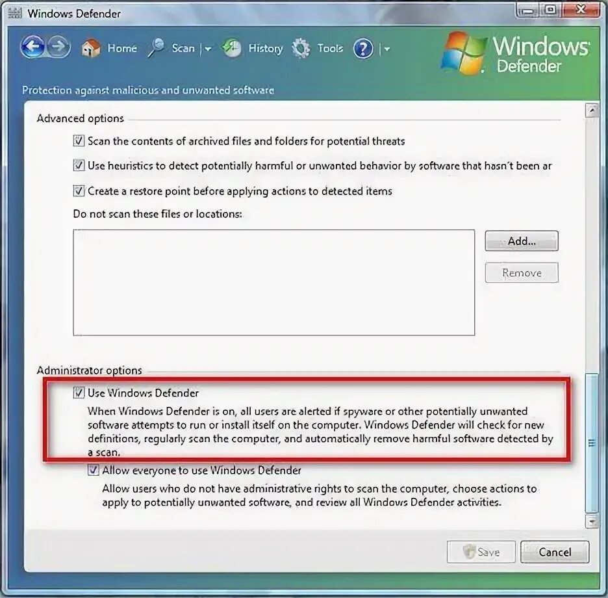
Task: Select the History menu label
Action: point(266,48)
